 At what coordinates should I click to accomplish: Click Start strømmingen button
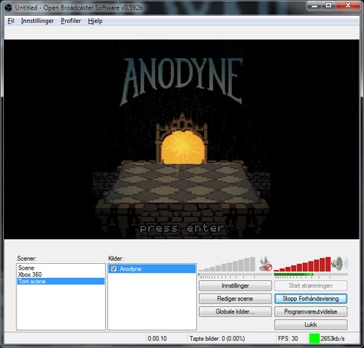[x=311, y=285]
